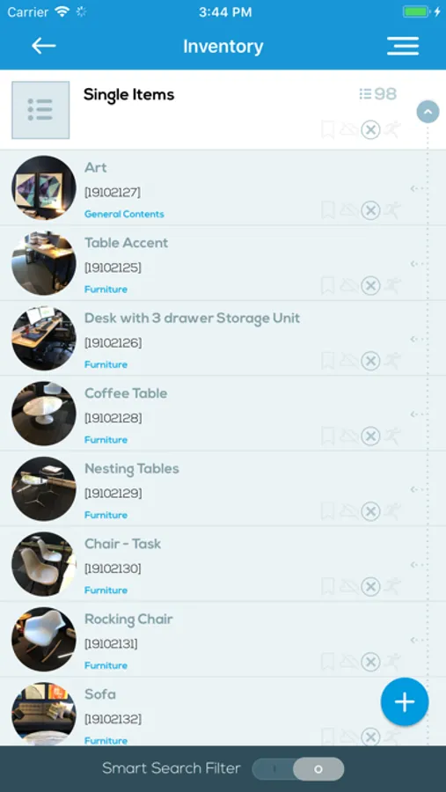446x792 pixels.
Task: Open the Desk with 3 drawer Storage Unit item
Action: tap(223, 338)
